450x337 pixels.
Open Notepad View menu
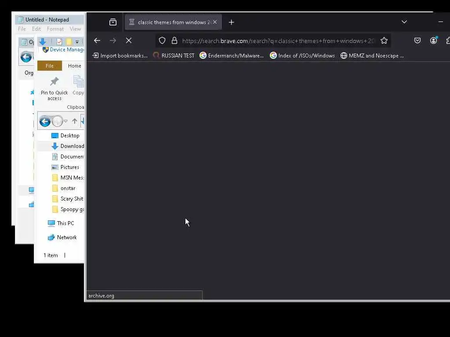pyautogui.click(x=75, y=29)
